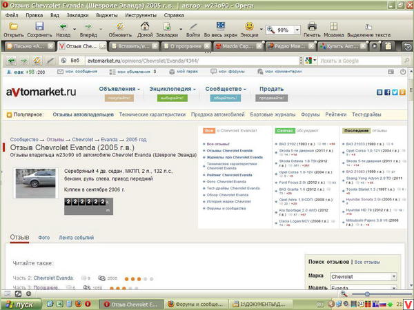Click the green выбирайте! button
Screen dimensions: 414x310
pyautogui.click(x=172, y=98)
